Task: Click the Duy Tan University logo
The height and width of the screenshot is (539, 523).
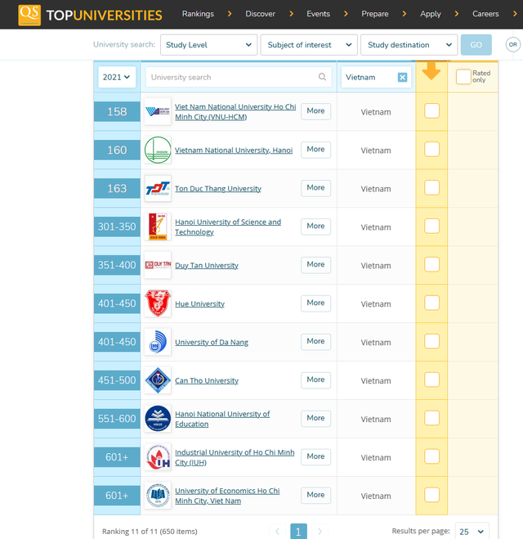Action: coord(158,265)
